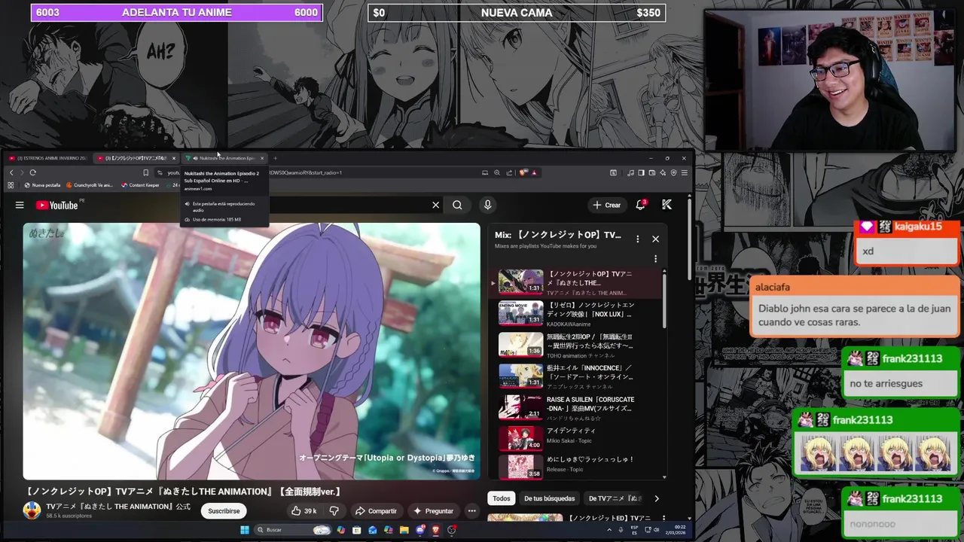Open the browser main menu icon

point(684,172)
